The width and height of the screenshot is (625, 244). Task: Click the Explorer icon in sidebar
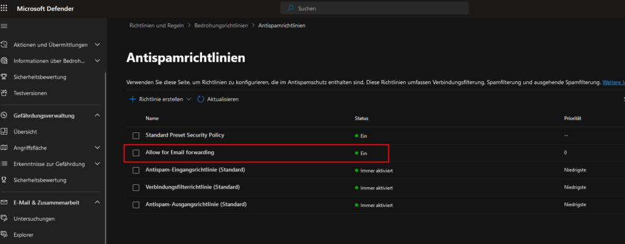pos(4,234)
